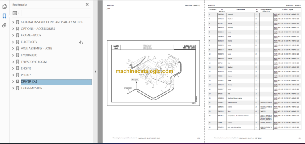Expand HYDRAULIC bookmark chevron
Viewport: 305px width, 144px height.
click(13, 55)
